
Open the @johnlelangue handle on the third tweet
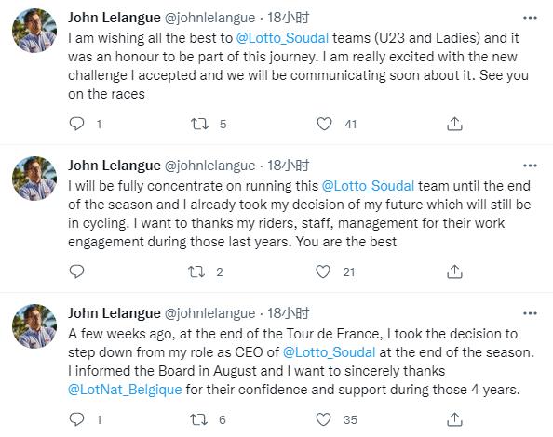click(209, 313)
